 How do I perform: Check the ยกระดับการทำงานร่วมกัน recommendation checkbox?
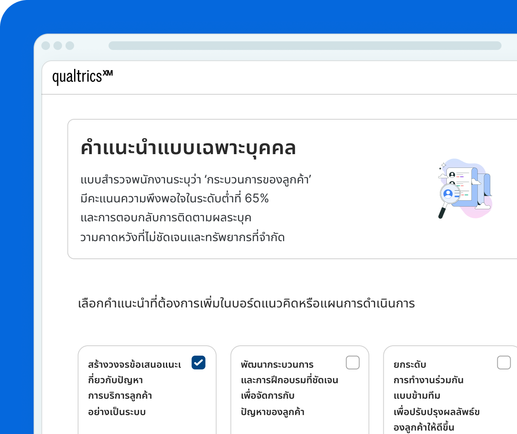pyautogui.click(x=504, y=363)
